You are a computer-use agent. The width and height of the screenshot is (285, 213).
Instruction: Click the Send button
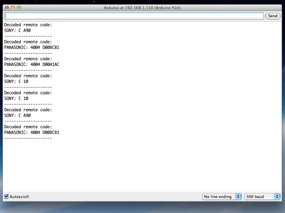(x=273, y=16)
